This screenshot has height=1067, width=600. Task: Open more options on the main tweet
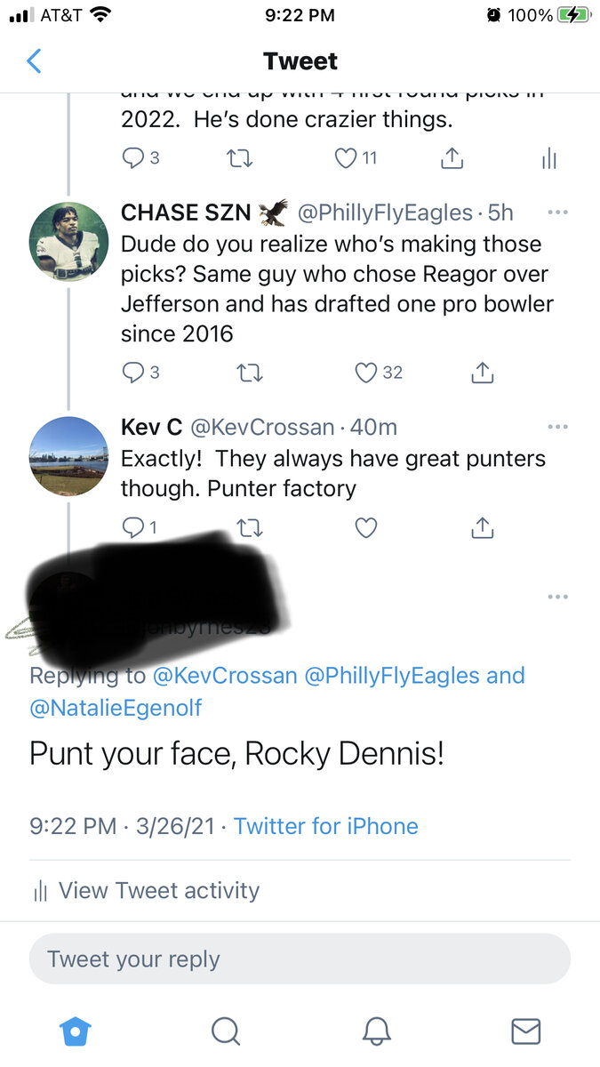tap(557, 597)
